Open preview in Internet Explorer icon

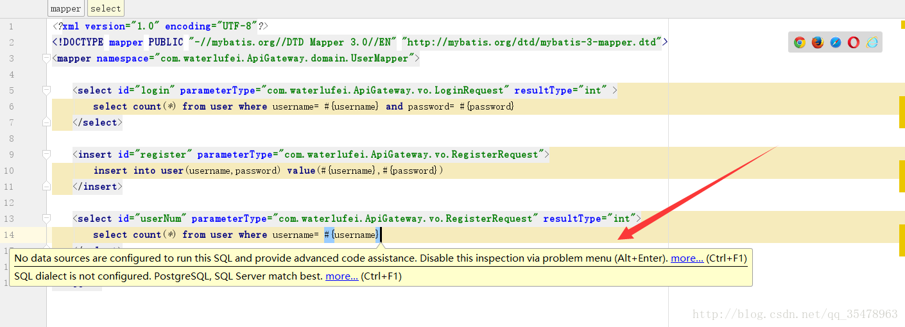click(x=872, y=42)
